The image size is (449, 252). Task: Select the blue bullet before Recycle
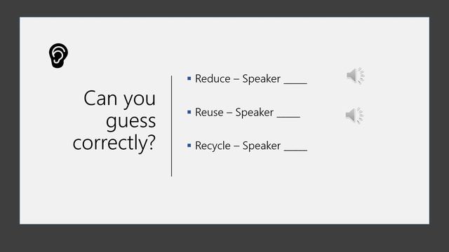point(189,146)
